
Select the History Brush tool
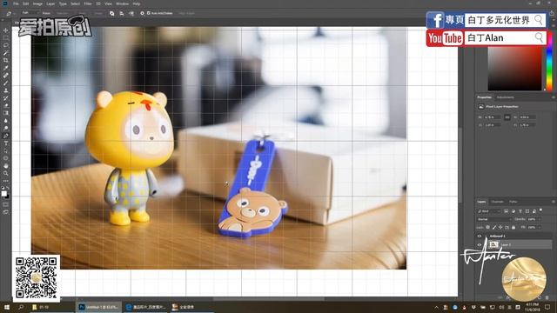pos(6,98)
